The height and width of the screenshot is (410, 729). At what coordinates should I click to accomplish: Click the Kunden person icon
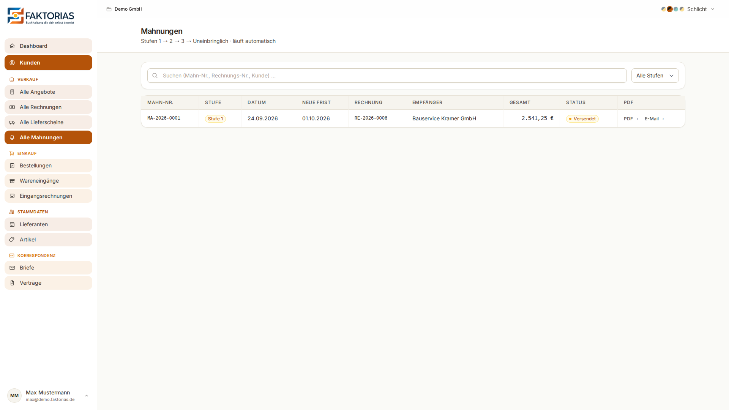(12, 63)
